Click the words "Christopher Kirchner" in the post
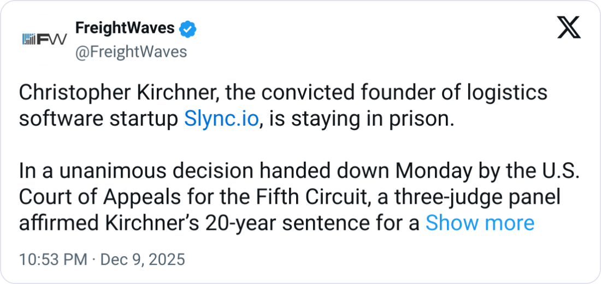The width and height of the screenshot is (601, 284). click(x=112, y=93)
